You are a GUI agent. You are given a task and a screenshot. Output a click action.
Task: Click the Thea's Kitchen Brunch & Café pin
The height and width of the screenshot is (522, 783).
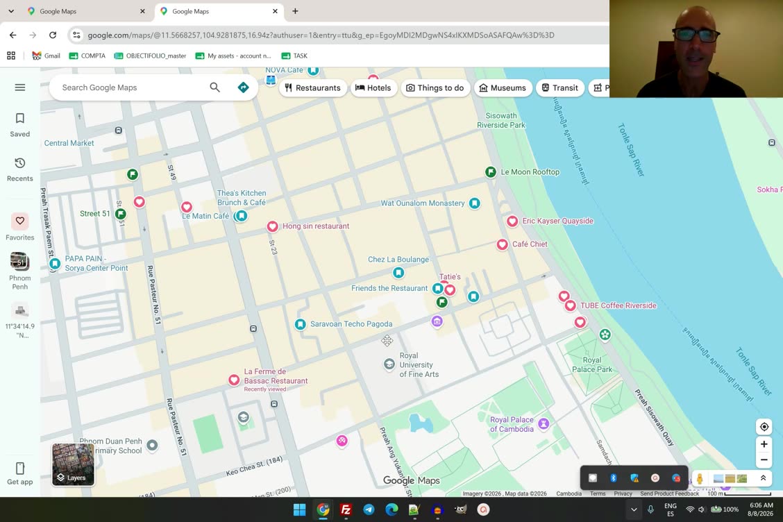(241, 216)
